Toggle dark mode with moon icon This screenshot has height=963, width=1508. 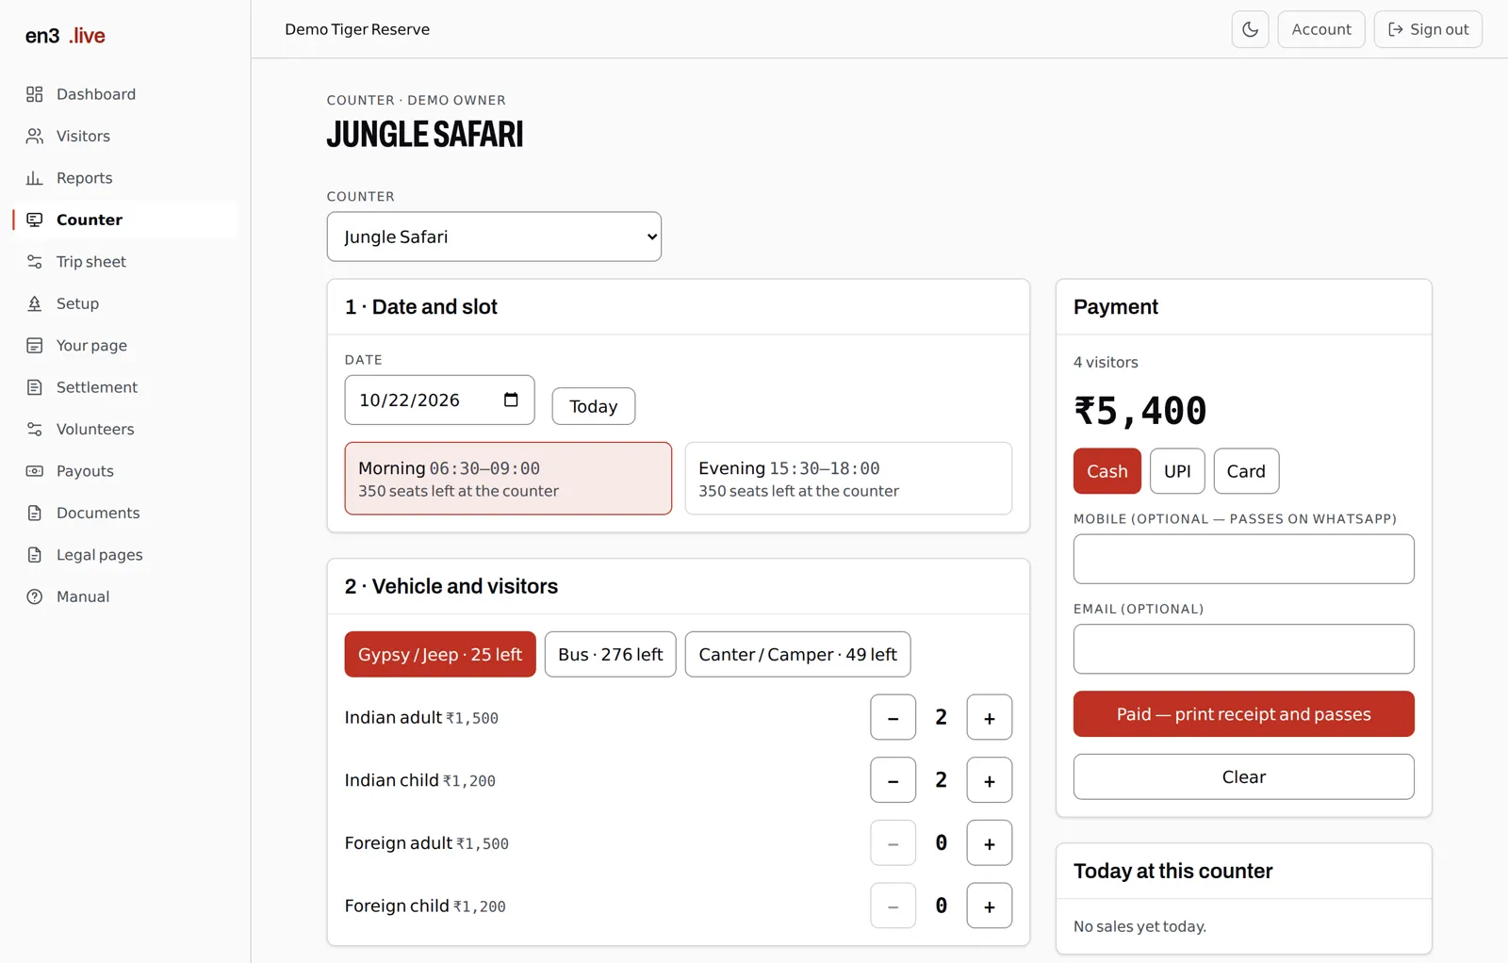coord(1250,29)
